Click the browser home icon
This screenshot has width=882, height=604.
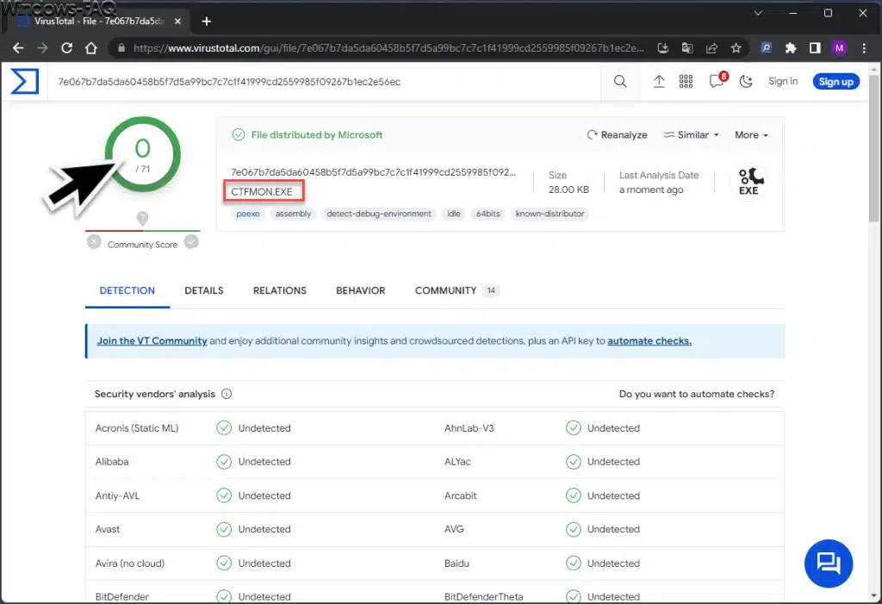(91, 48)
